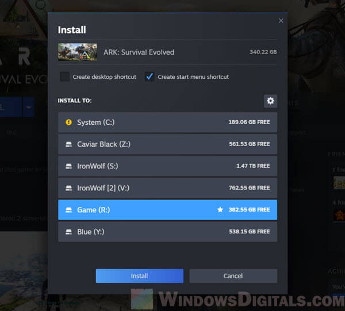
Task: Click 382.55 GB FREE value
Action: (x=250, y=210)
